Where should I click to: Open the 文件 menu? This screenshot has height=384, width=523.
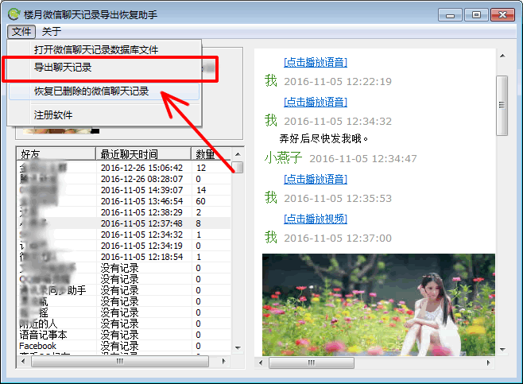(x=22, y=32)
